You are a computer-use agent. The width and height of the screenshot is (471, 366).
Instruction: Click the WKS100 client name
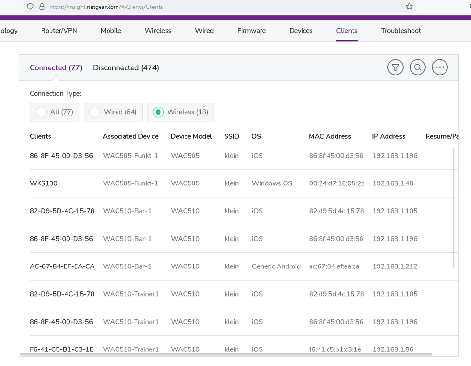[43, 183]
